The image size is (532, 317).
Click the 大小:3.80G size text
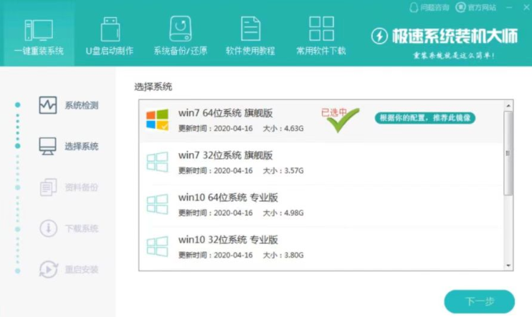(x=283, y=255)
